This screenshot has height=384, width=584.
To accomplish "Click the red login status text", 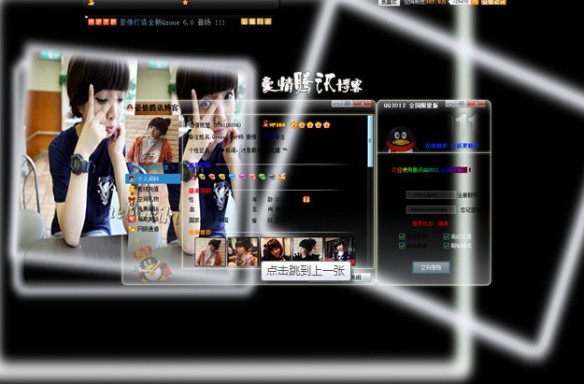I will (430, 223).
